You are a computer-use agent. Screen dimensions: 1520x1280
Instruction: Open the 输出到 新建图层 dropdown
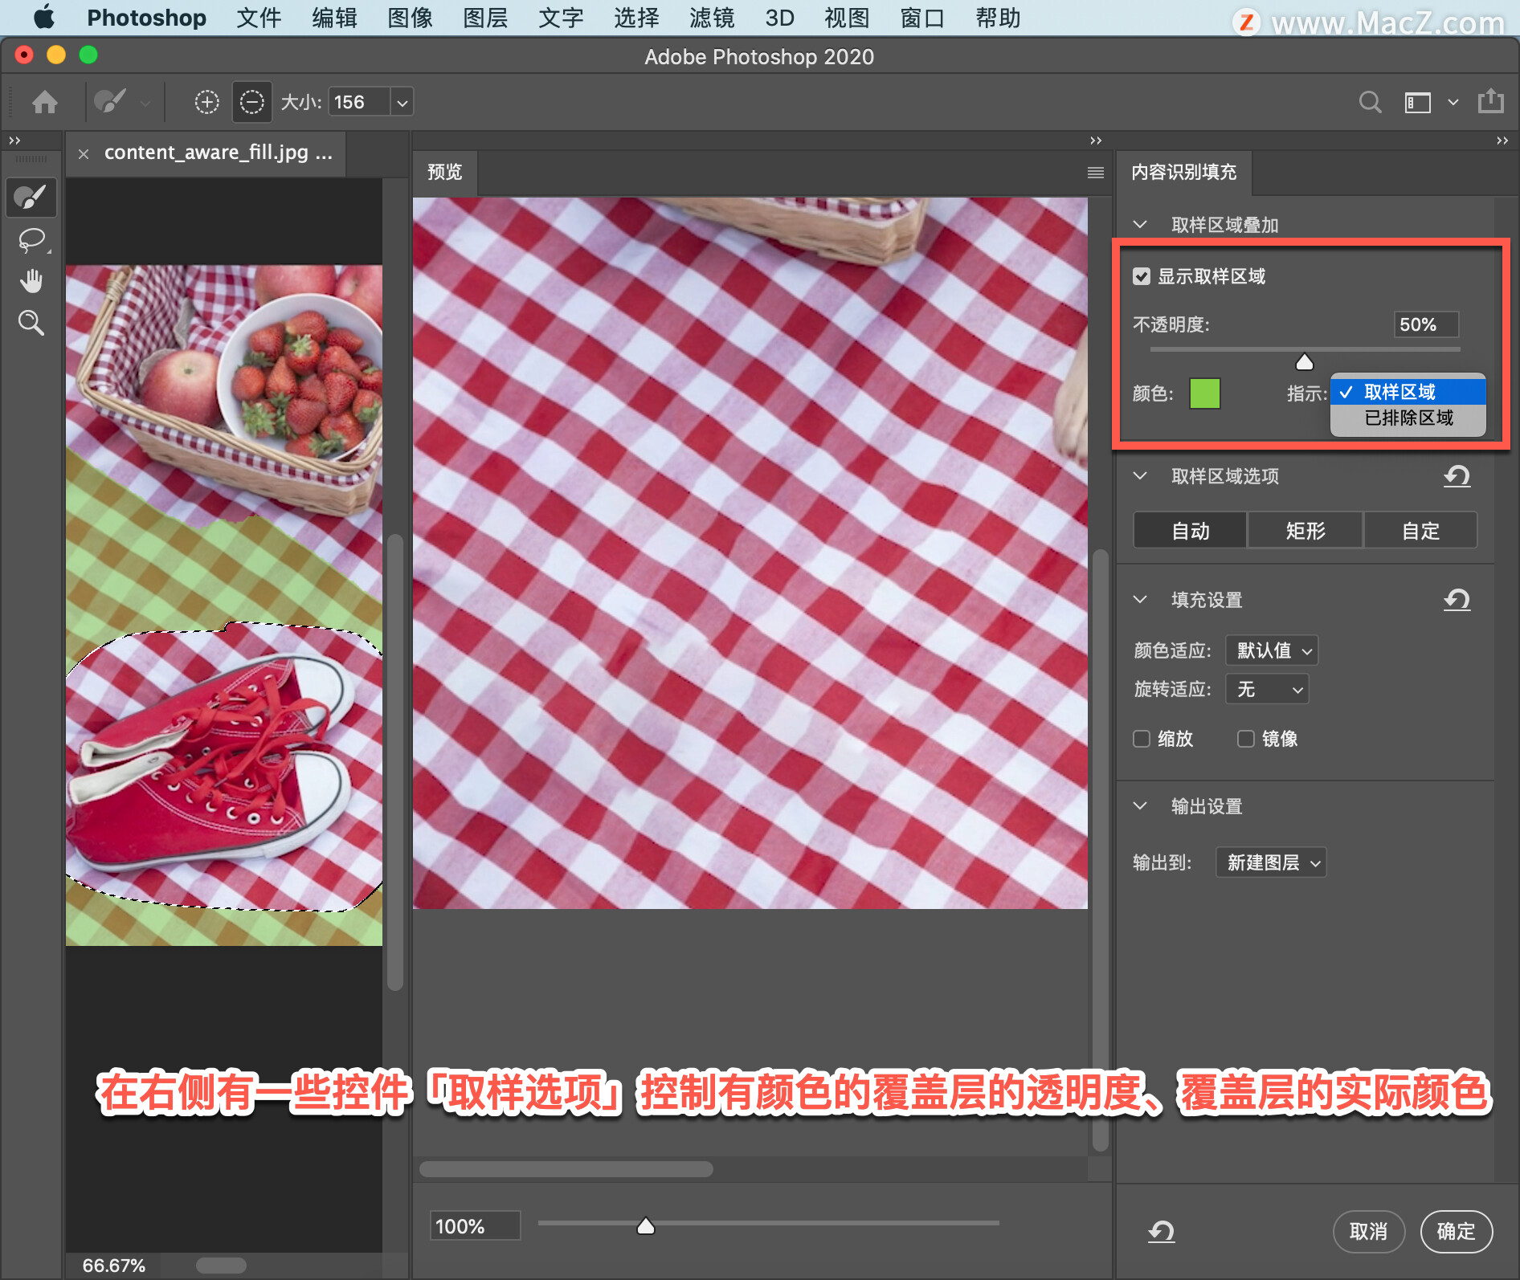tap(1271, 862)
